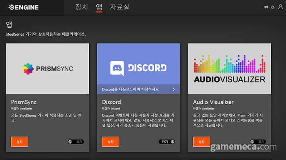286x160 pixels.
Task: Click the Discord banner image
Action: [x=138, y=64]
